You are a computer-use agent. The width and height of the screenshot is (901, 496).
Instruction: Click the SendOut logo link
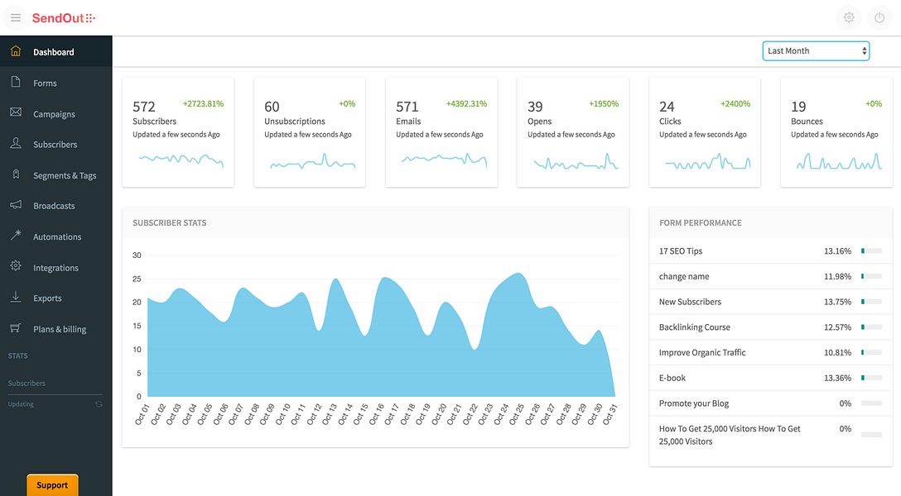(x=64, y=18)
